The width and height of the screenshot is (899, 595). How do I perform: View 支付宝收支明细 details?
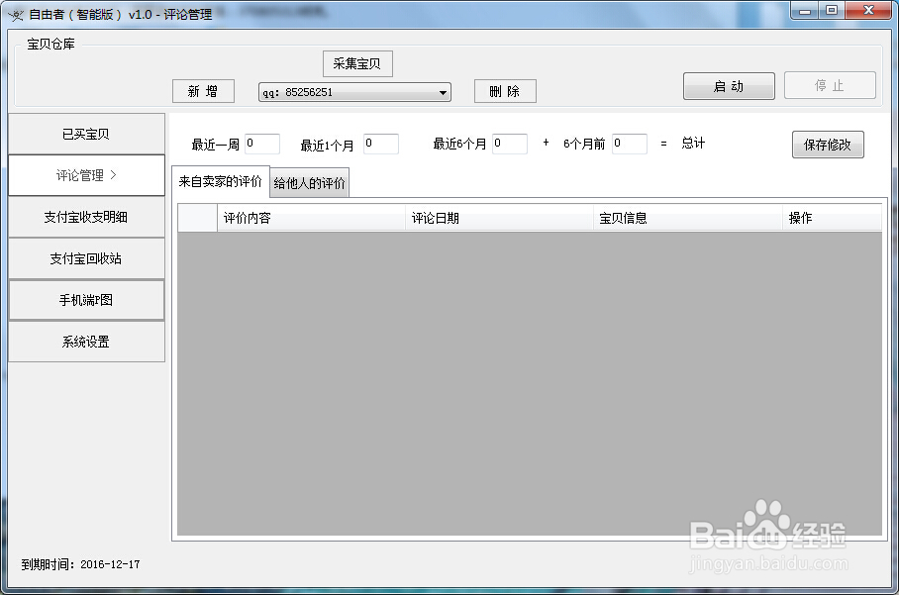(x=86, y=217)
